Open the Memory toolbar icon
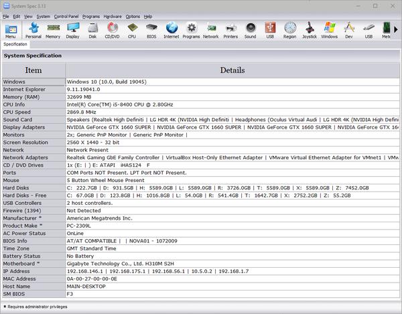Viewport: 402px width, 314px height. (53, 31)
